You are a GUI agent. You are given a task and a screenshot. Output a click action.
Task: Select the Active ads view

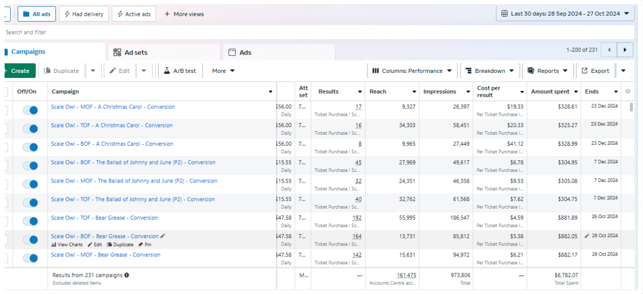[x=134, y=14]
